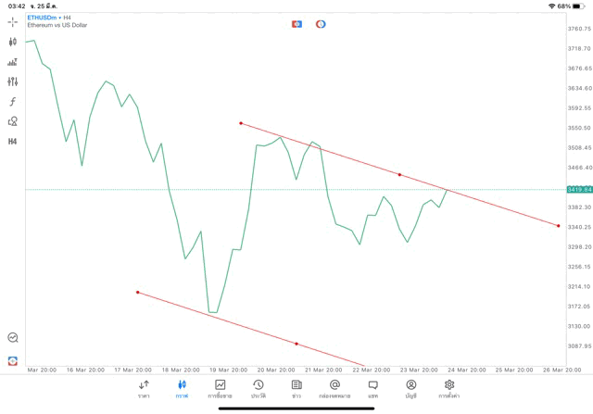This screenshot has height=414, width=593.
Task: Open chart settings sliders icon
Action: [x=13, y=82]
